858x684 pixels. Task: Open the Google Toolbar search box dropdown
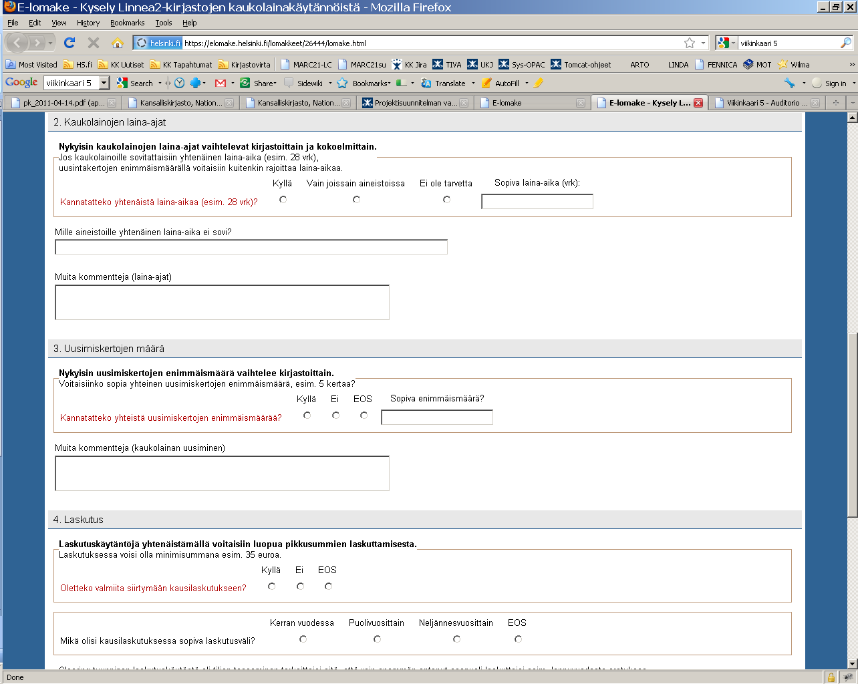pos(104,83)
